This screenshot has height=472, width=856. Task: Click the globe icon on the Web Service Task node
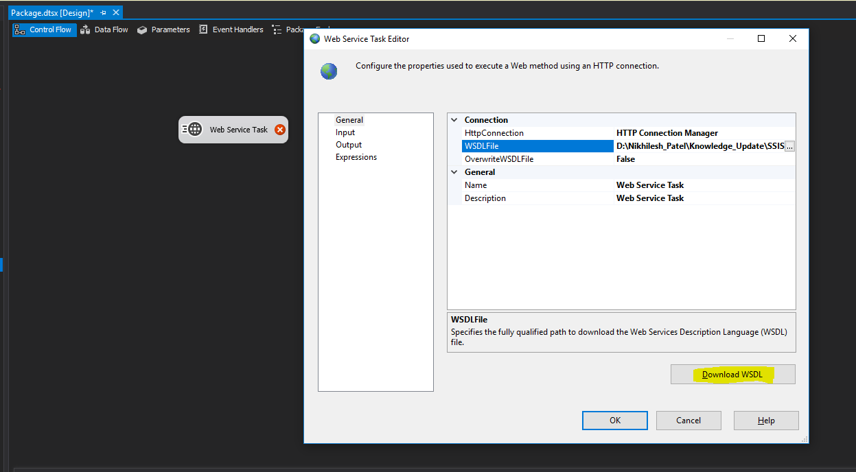coord(195,130)
